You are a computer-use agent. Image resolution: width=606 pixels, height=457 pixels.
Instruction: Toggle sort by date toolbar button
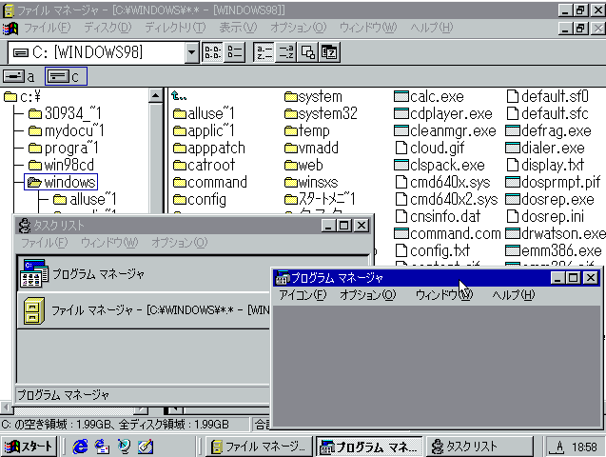pyautogui.click(x=329, y=52)
